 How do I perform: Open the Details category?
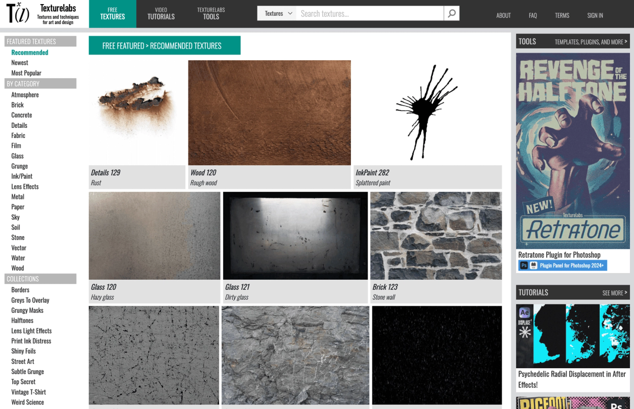click(x=19, y=125)
